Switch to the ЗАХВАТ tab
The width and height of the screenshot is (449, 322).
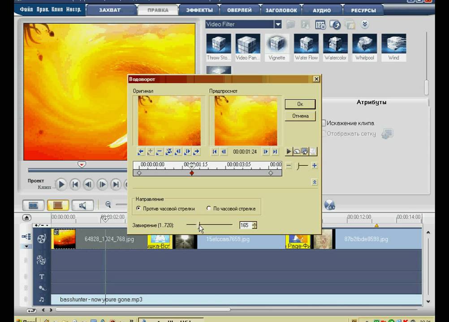click(110, 10)
